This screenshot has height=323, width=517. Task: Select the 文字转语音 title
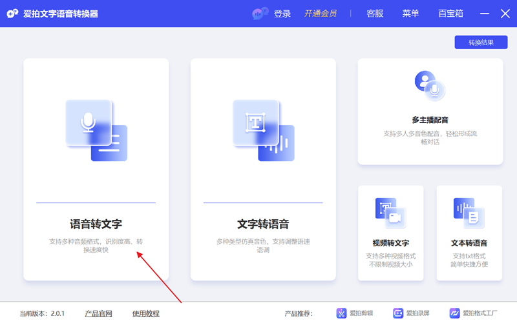click(x=263, y=224)
